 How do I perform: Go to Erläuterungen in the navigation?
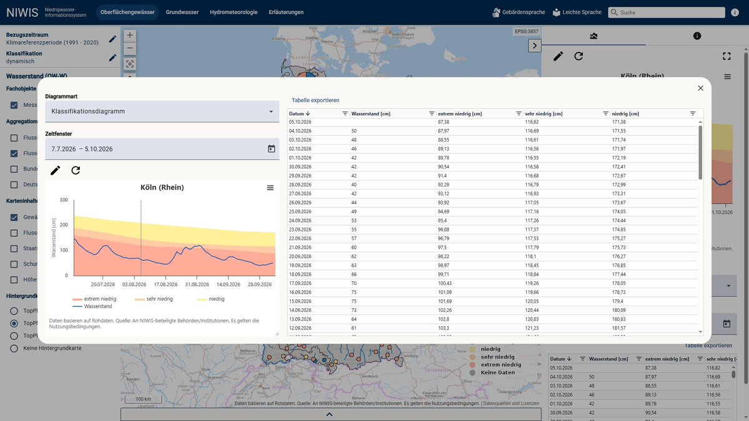[286, 12]
